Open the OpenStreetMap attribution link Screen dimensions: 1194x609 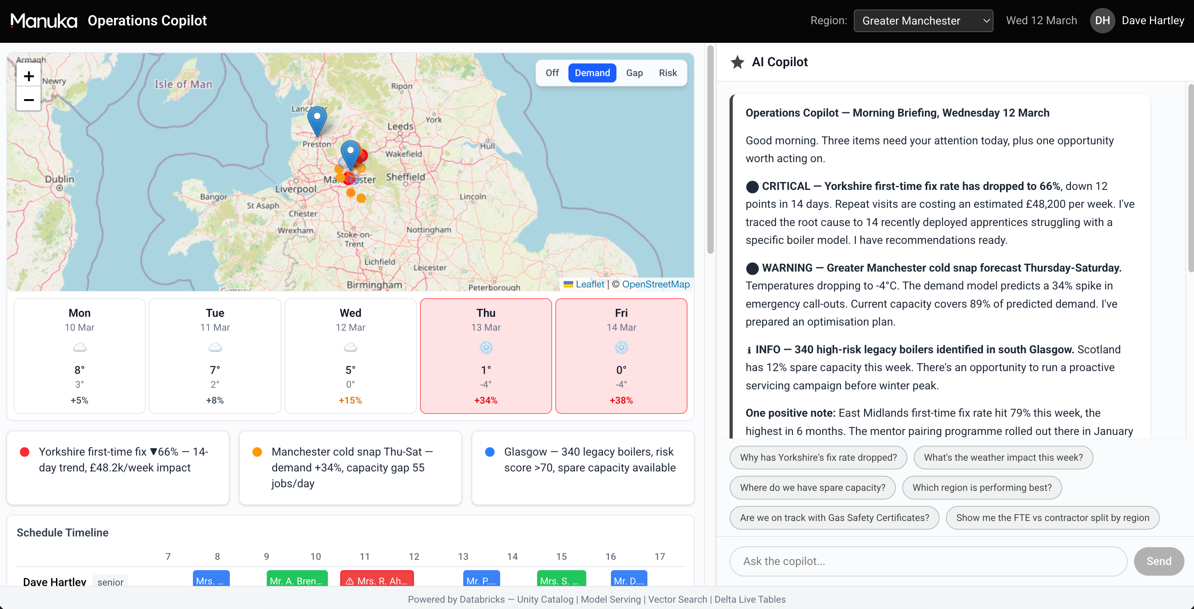coord(655,284)
